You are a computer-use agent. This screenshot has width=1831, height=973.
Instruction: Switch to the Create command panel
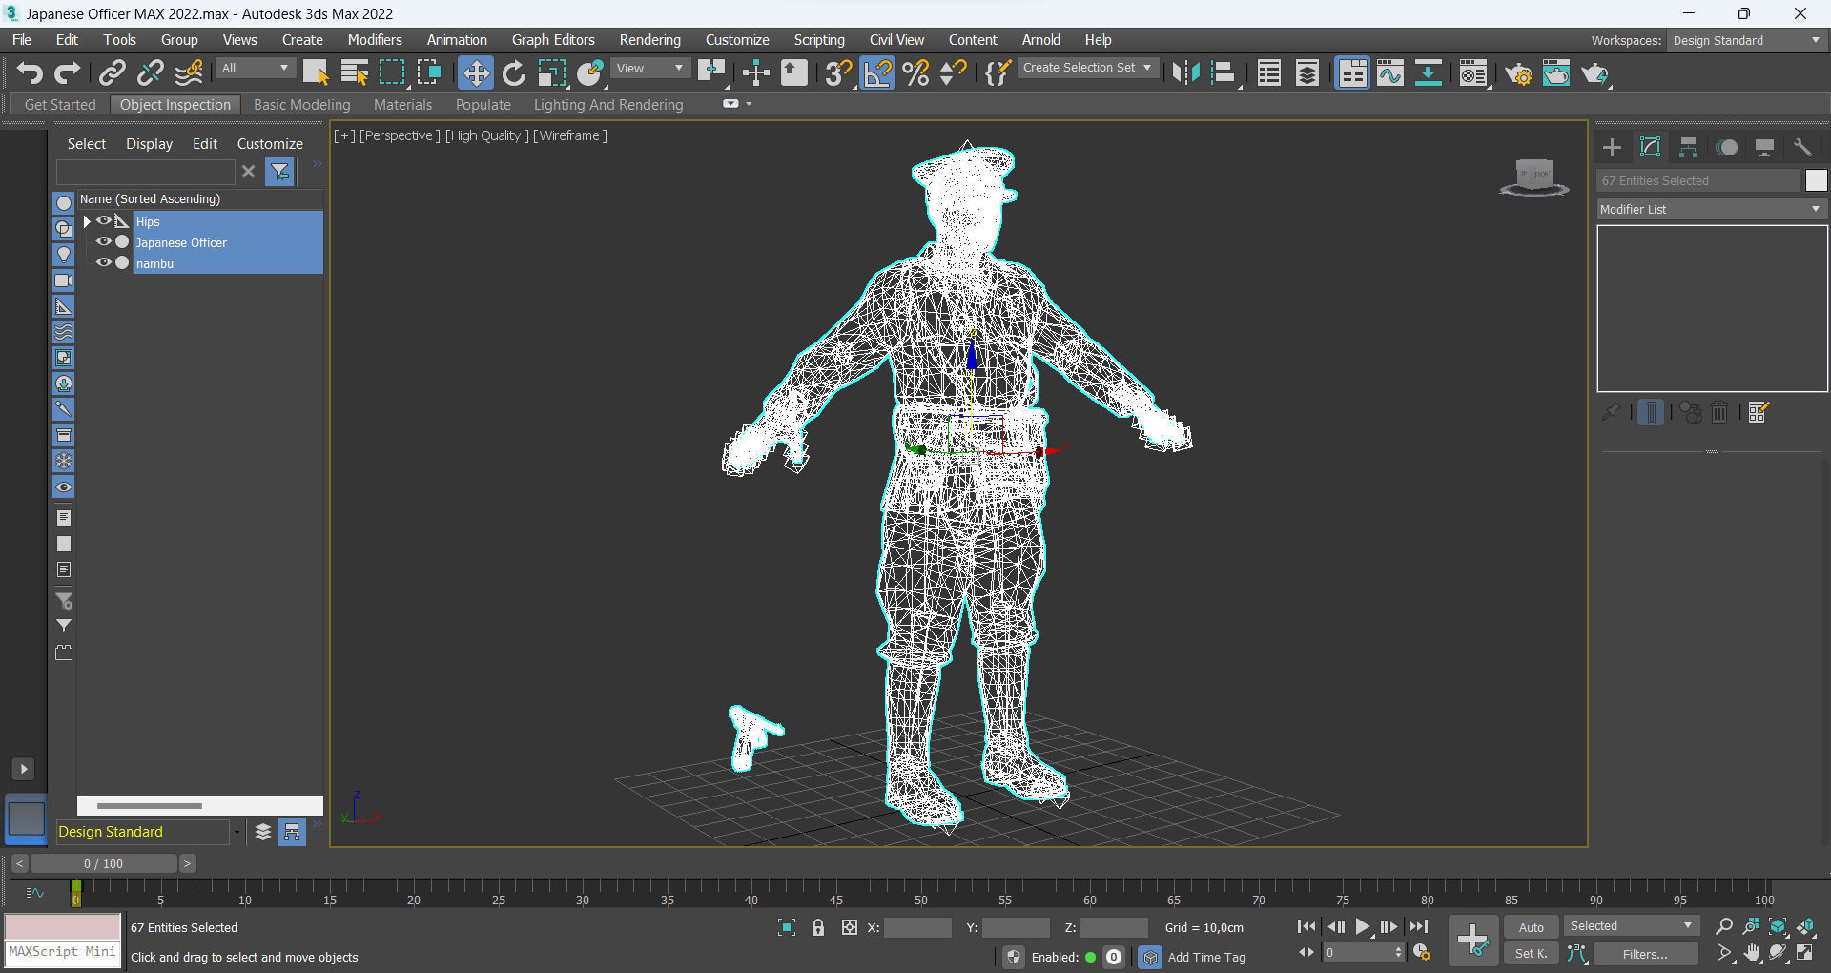click(1612, 148)
